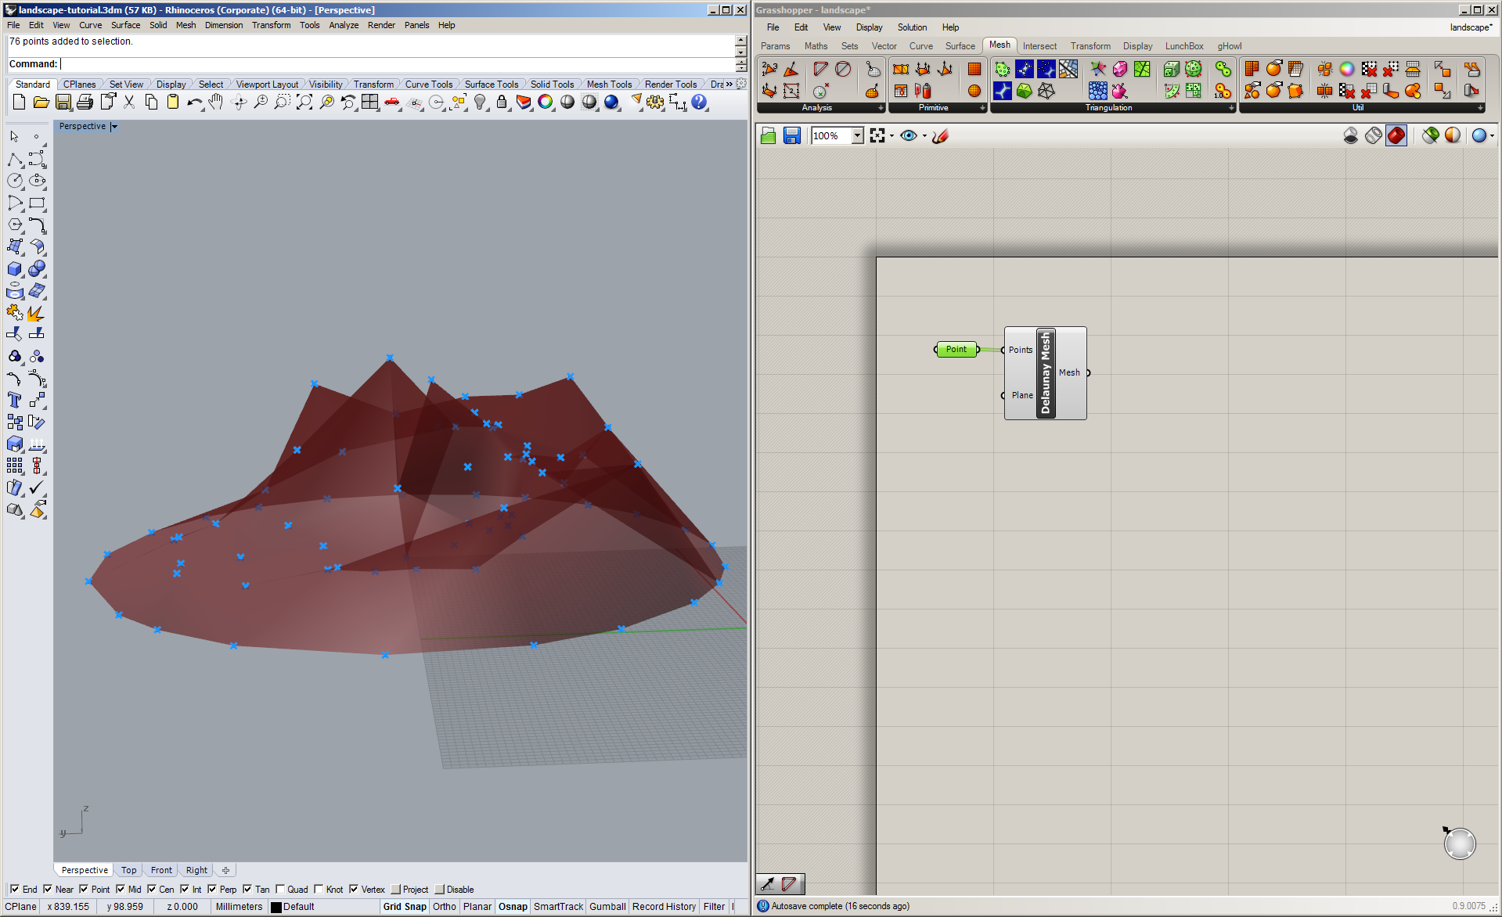The image size is (1502, 917).
Task: Click the black Default layer color swatch
Action: tap(276, 908)
